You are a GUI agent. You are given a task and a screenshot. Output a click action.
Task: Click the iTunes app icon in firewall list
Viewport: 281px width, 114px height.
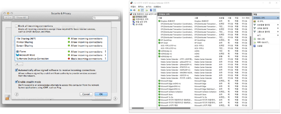click(17, 52)
